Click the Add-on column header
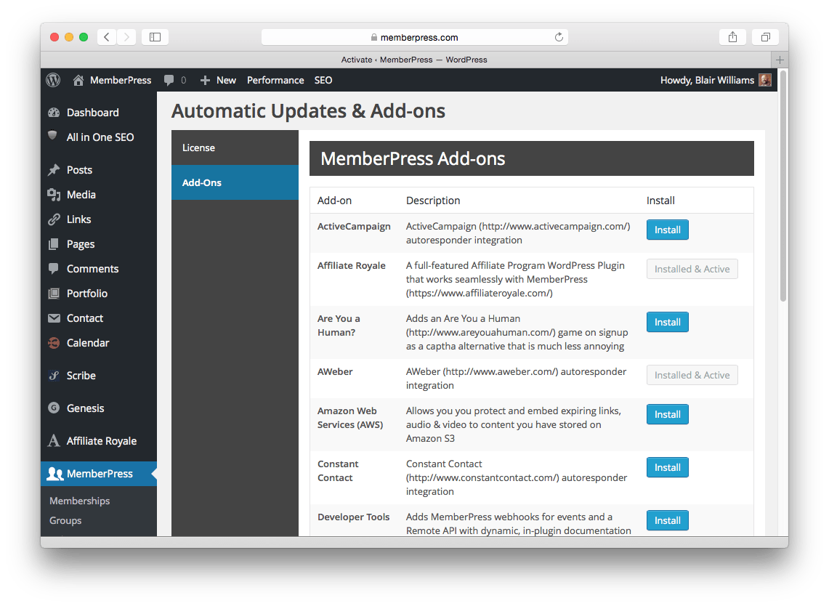Viewport: 829px width, 606px height. point(334,201)
